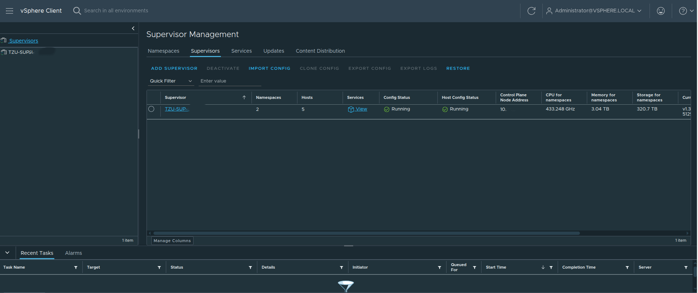Click the RESTORE button

coord(458,68)
